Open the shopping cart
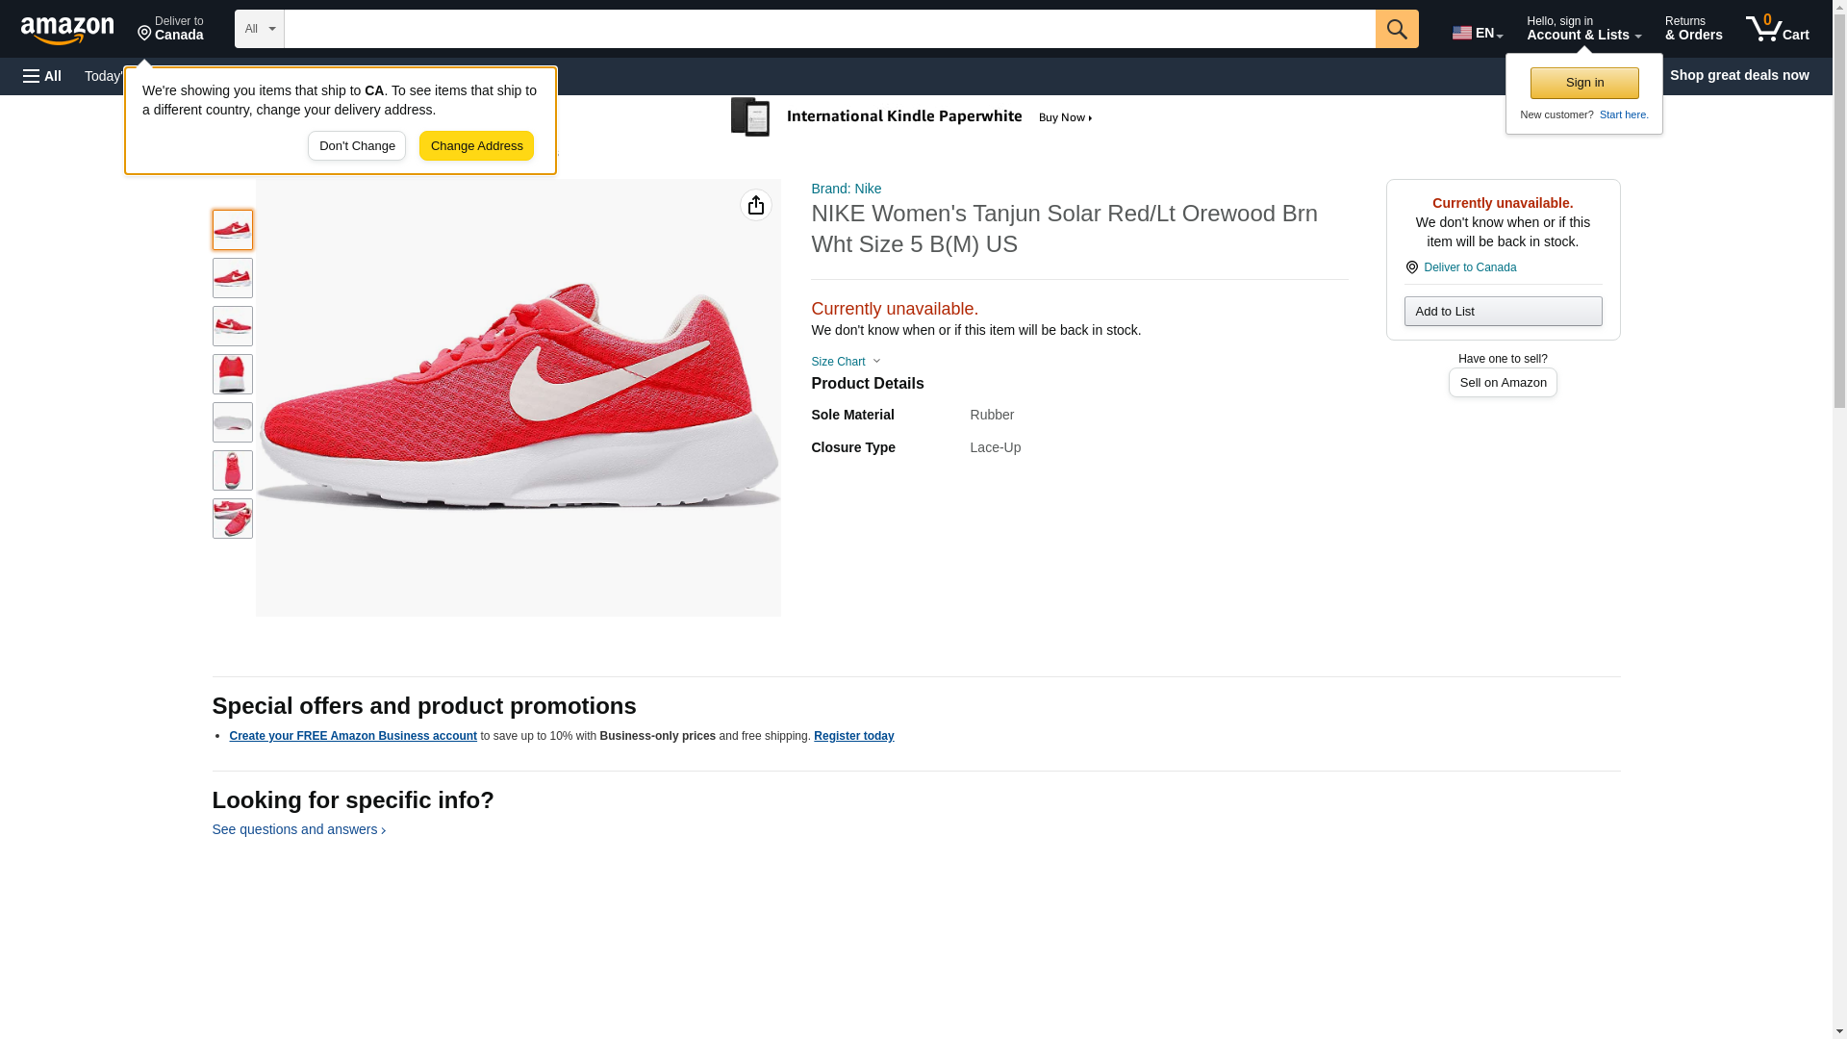The width and height of the screenshot is (1847, 1039). coord(1777,29)
